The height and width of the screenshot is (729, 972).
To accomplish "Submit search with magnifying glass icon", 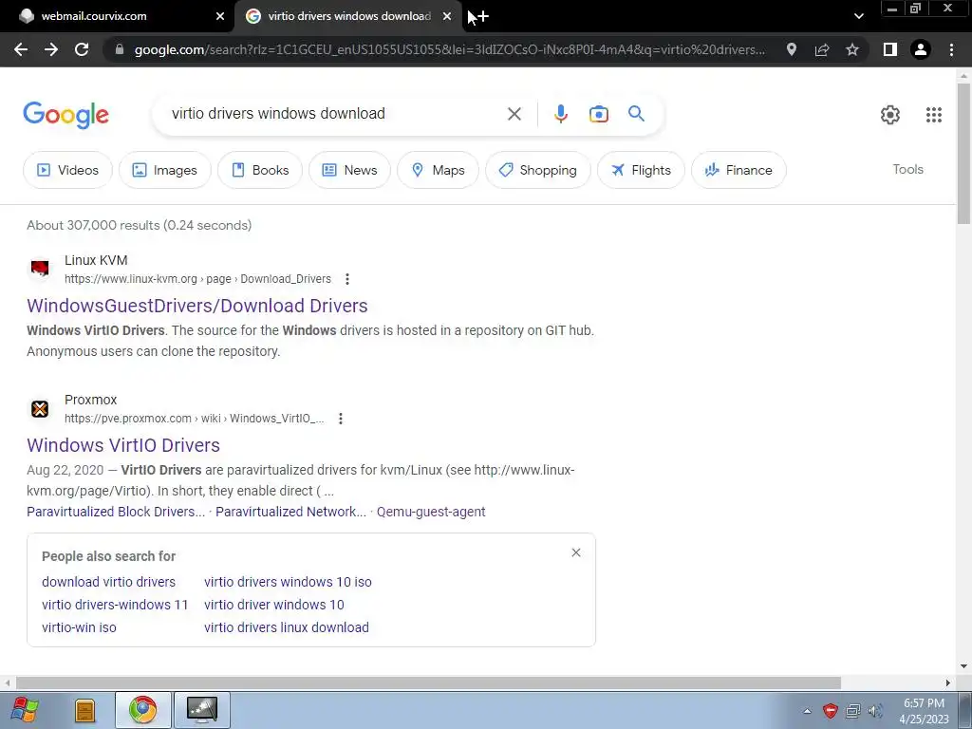I will coord(636,114).
